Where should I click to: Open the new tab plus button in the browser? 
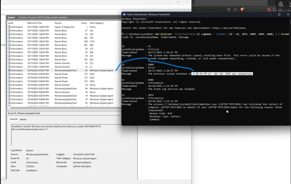point(193,2)
